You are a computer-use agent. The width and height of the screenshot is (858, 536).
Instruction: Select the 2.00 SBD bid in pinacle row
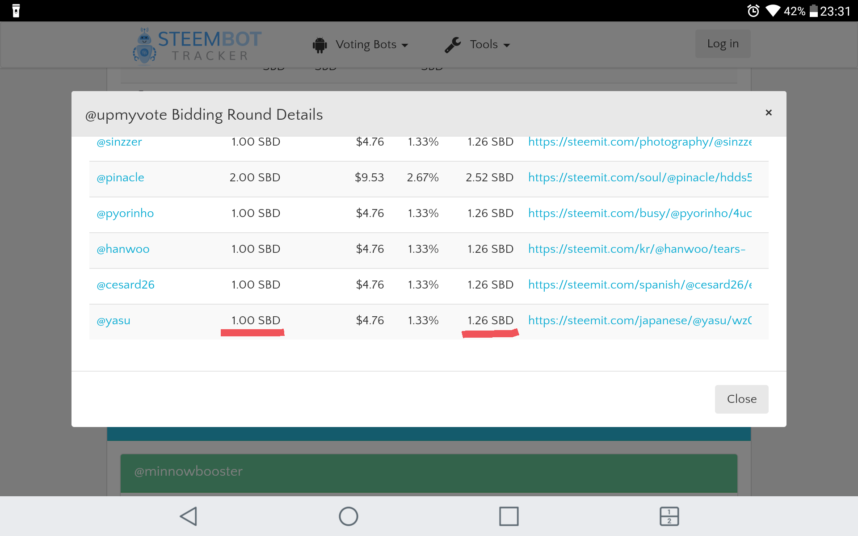[x=255, y=178]
